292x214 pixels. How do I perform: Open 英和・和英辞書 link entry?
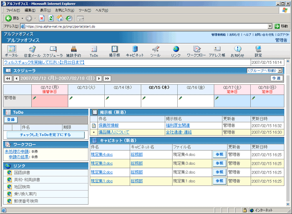(x=27, y=180)
